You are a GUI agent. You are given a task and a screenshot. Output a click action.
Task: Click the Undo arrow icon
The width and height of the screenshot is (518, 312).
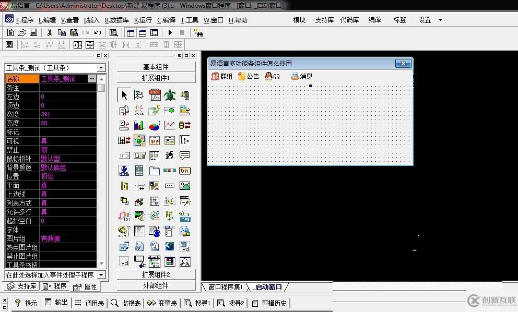click(98, 32)
